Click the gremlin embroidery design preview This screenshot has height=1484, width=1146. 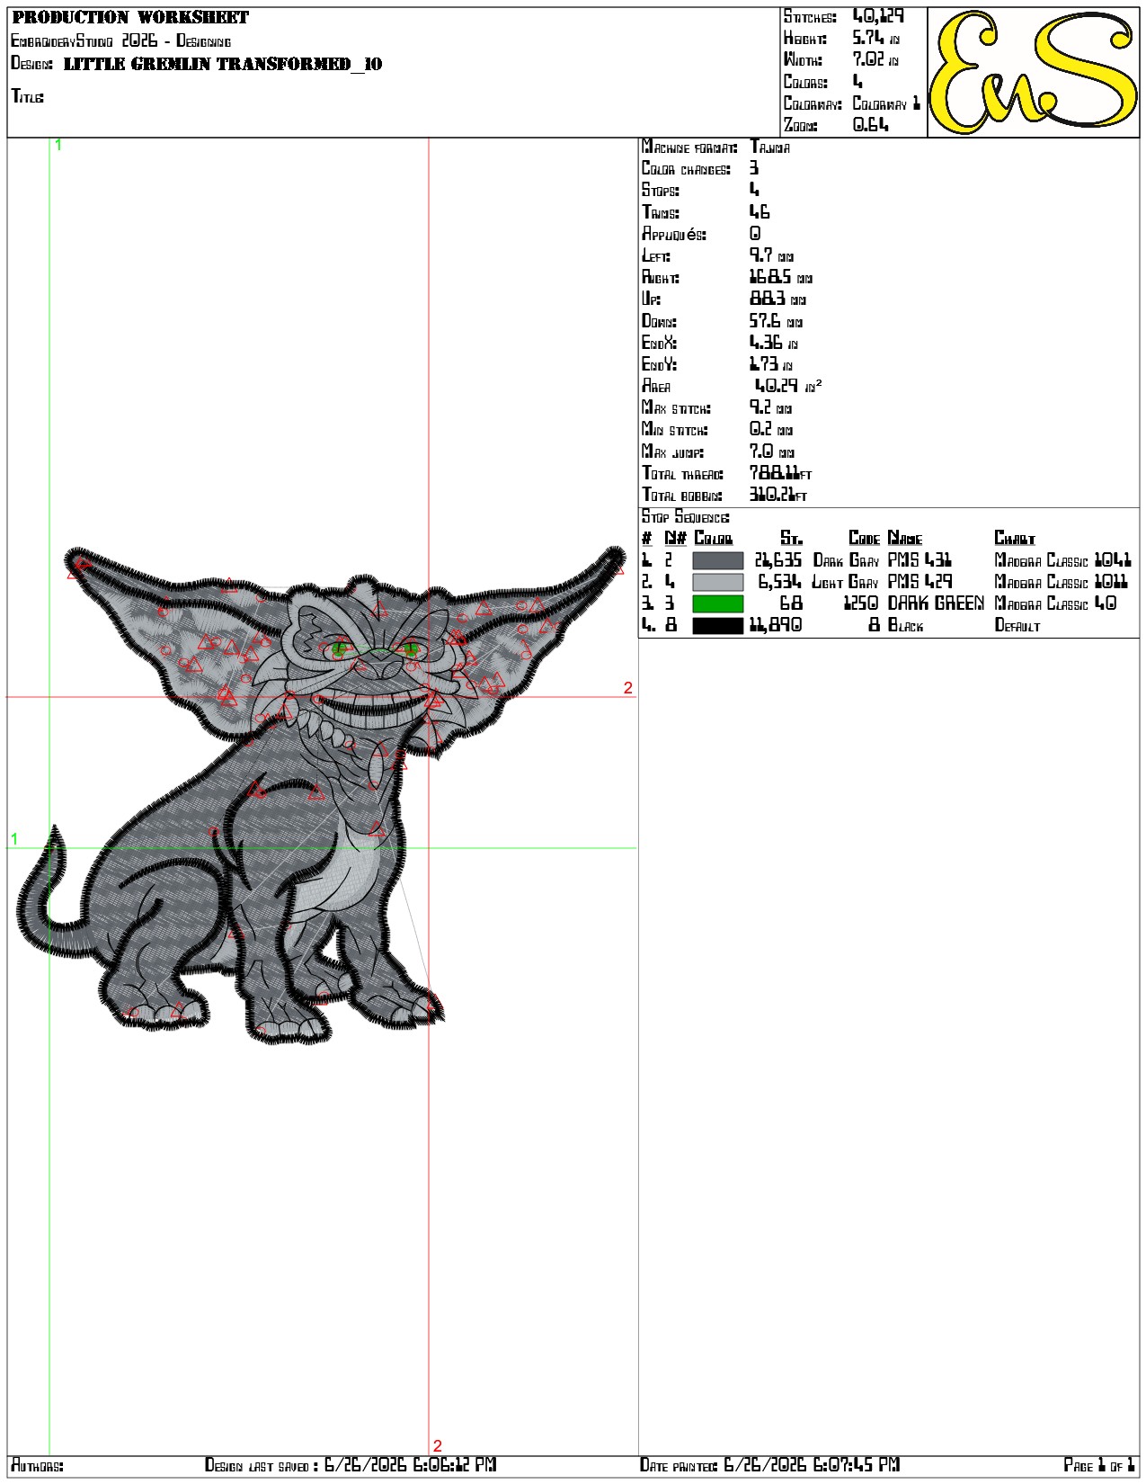click(x=321, y=795)
